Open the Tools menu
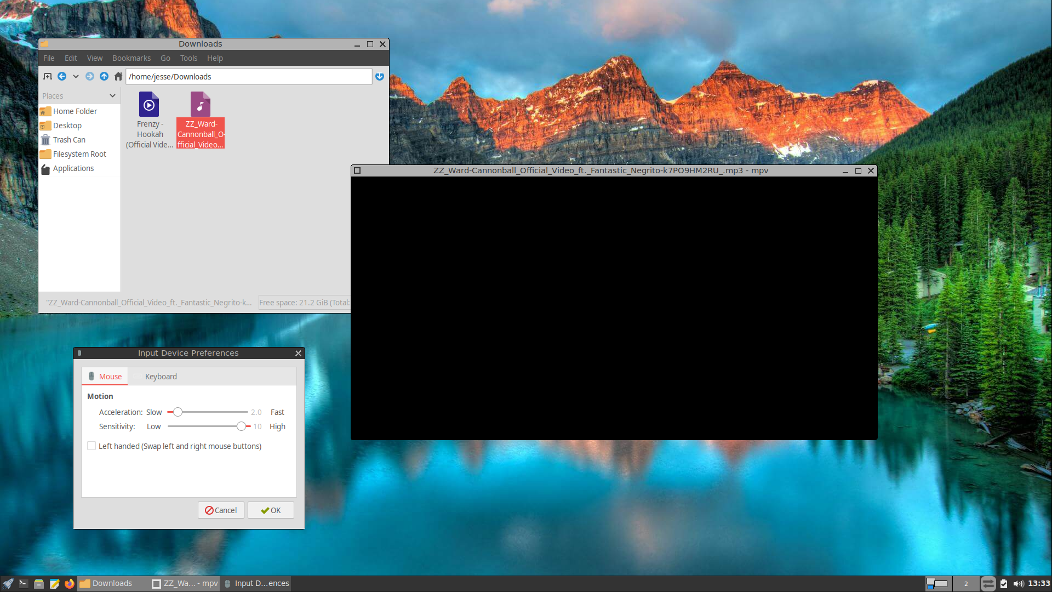 pyautogui.click(x=188, y=58)
